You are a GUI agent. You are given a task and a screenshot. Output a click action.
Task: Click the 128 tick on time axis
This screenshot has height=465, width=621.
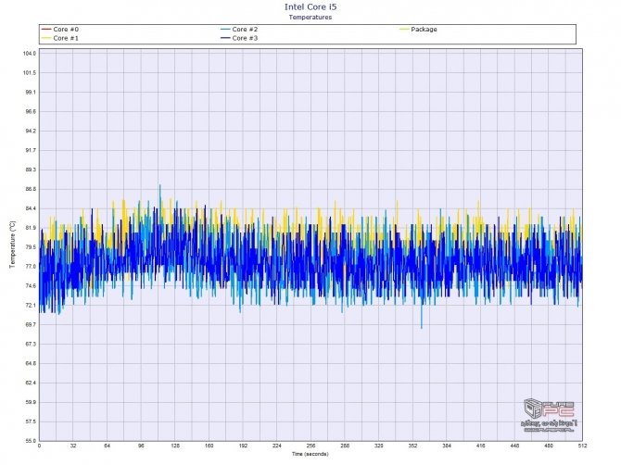[x=175, y=446]
